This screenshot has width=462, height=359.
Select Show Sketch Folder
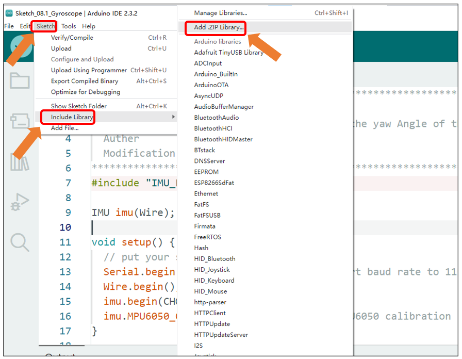point(106,106)
